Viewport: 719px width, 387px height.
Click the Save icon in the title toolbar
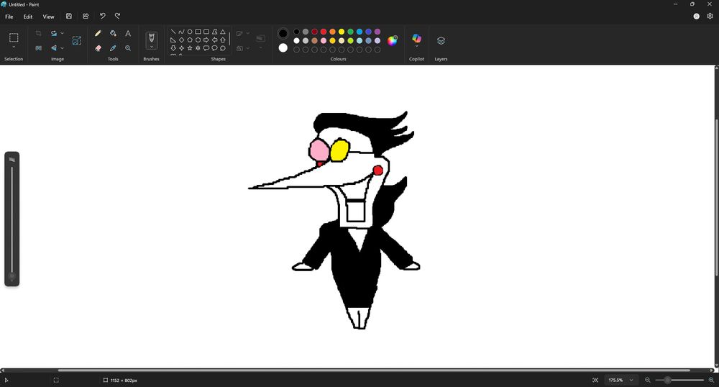pyautogui.click(x=69, y=16)
